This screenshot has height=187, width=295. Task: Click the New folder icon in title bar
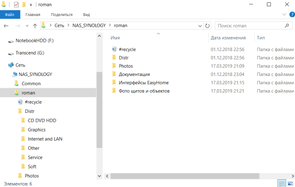pyautogui.click(x=24, y=5)
